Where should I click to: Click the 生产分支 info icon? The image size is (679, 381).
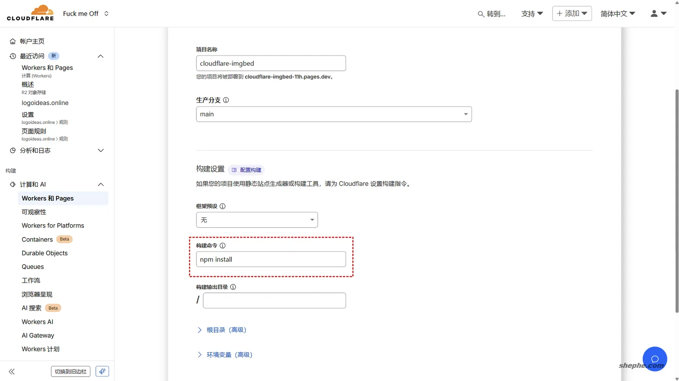pyautogui.click(x=226, y=100)
